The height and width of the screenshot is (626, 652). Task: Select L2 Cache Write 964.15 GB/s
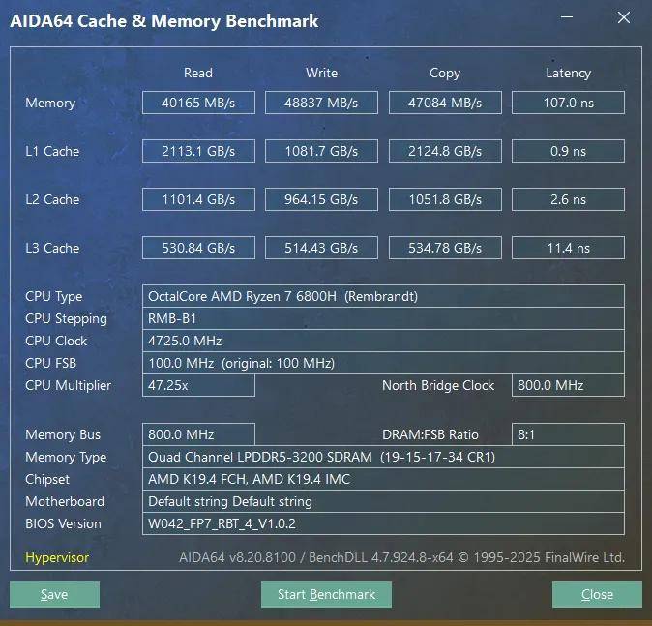pos(321,199)
